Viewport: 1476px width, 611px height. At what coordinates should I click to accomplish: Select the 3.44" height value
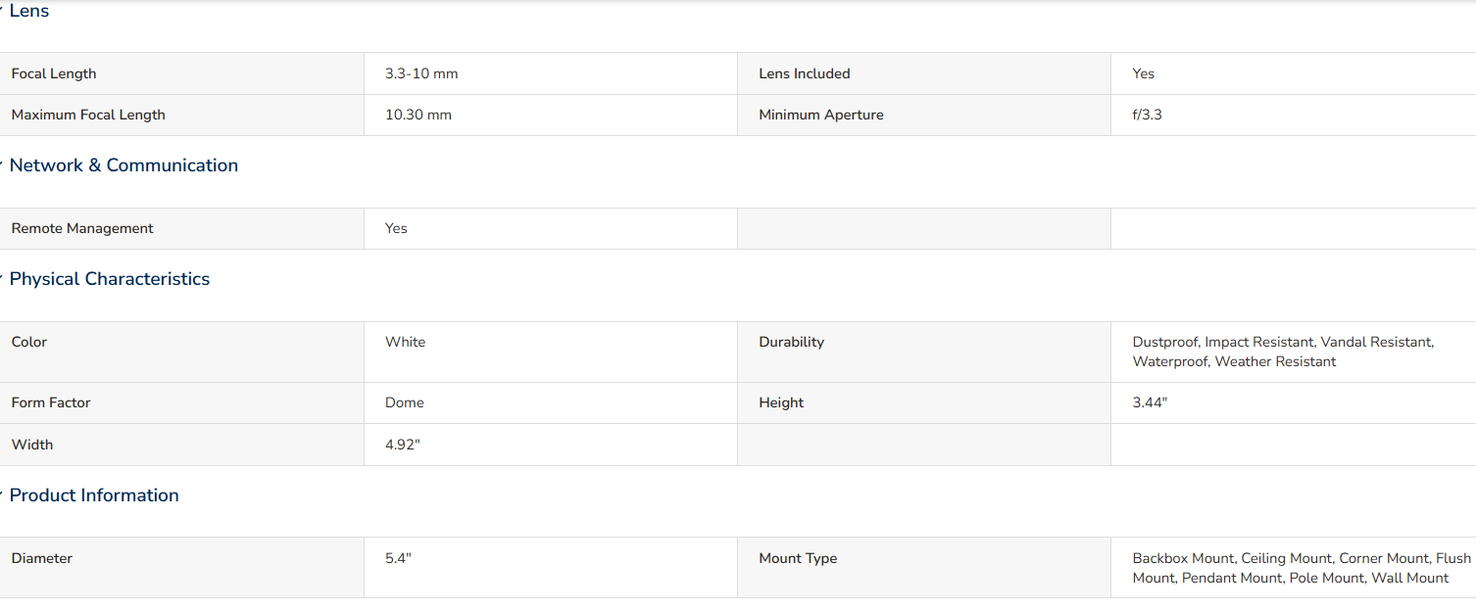coord(1151,402)
